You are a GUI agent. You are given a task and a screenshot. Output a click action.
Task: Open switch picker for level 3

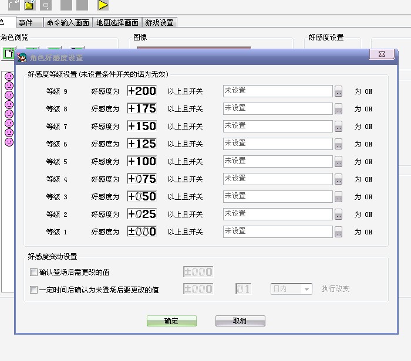point(338,197)
